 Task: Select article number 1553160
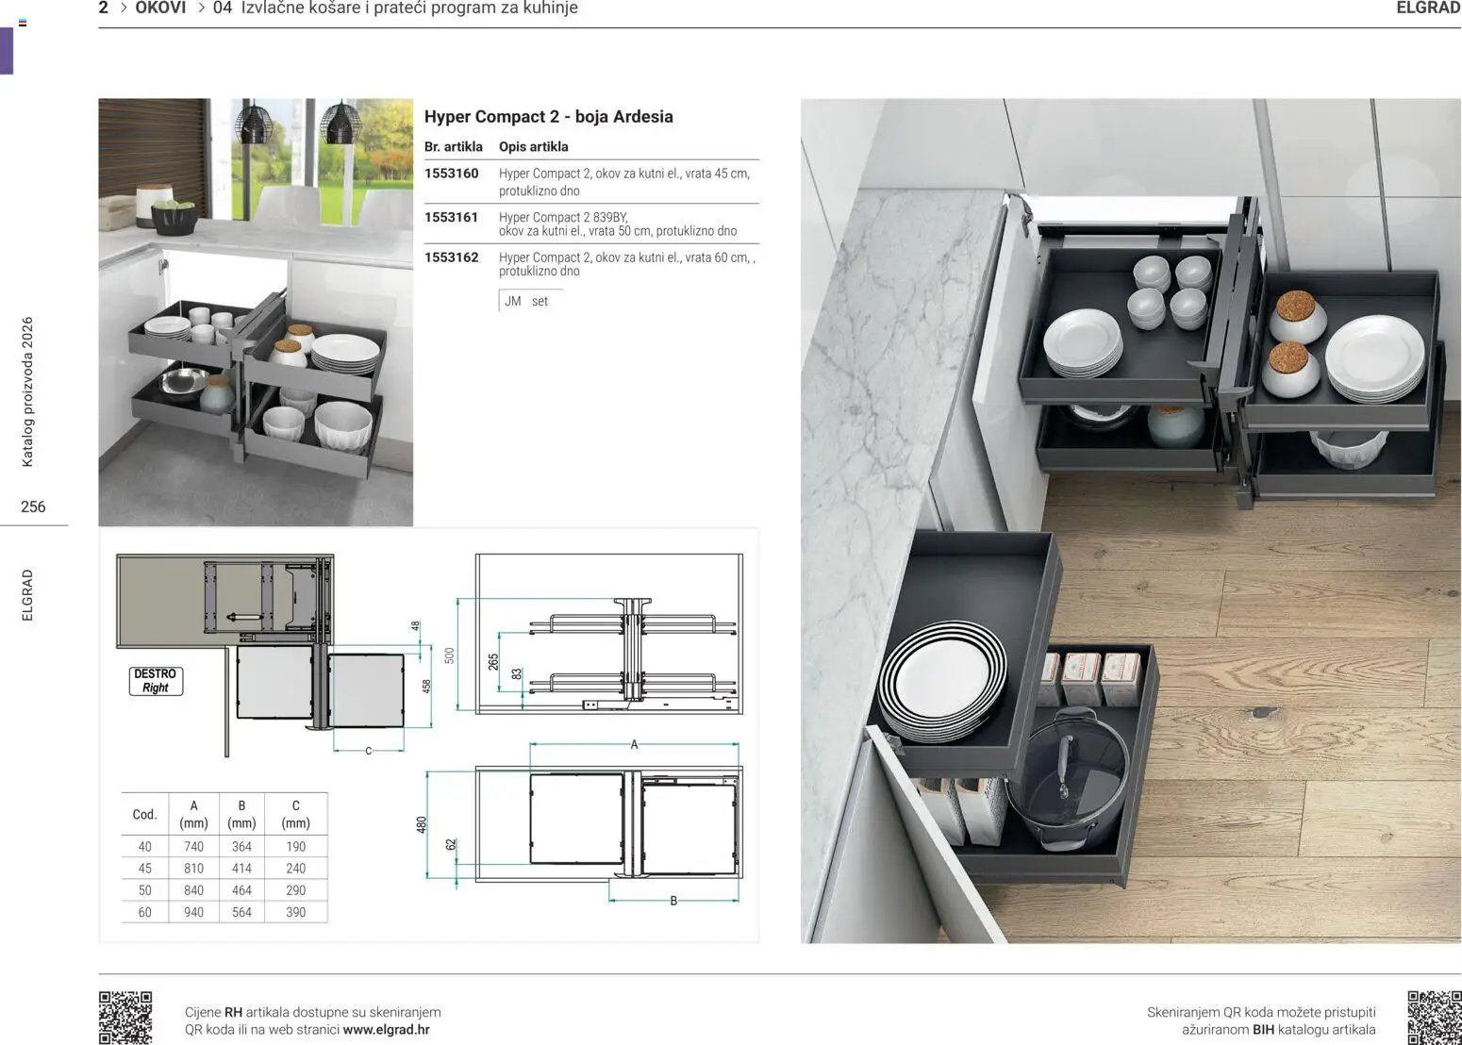(x=452, y=174)
